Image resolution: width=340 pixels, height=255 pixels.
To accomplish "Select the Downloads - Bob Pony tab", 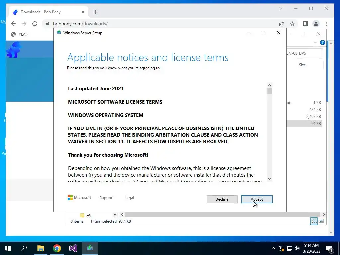I will tap(48, 12).
